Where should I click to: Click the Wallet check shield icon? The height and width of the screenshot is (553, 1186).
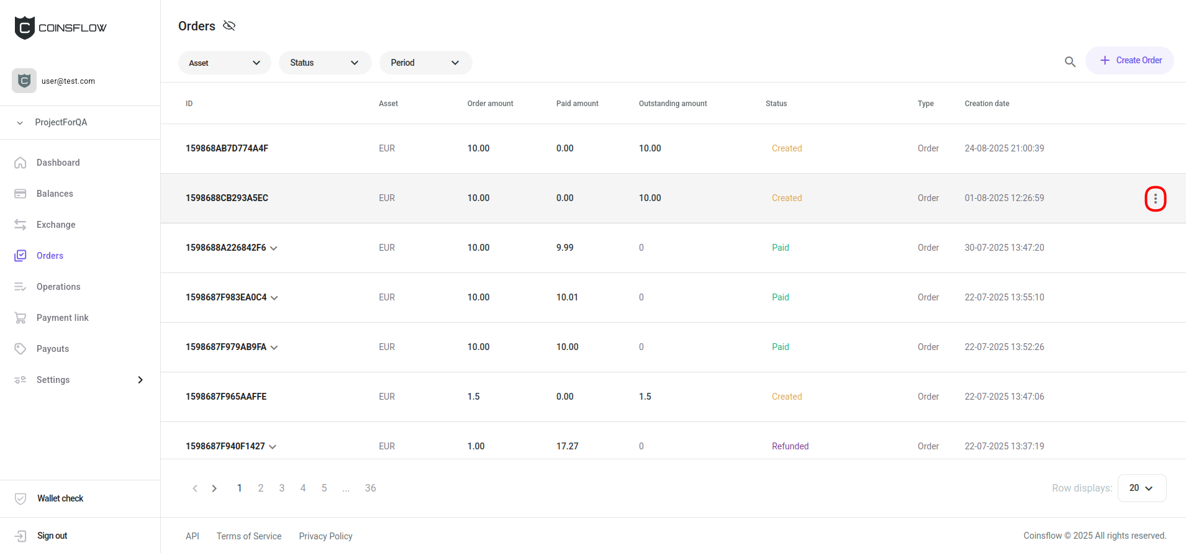(x=20, y=498)
